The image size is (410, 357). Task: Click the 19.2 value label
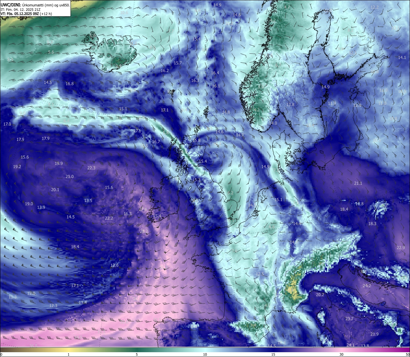coord(17,166)
